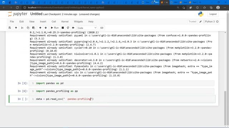
Task: Open the Edit menu
Action: coord(21,21)
